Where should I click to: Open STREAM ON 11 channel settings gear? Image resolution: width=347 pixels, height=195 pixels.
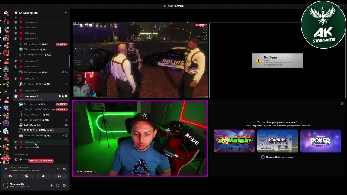(66, 96)
